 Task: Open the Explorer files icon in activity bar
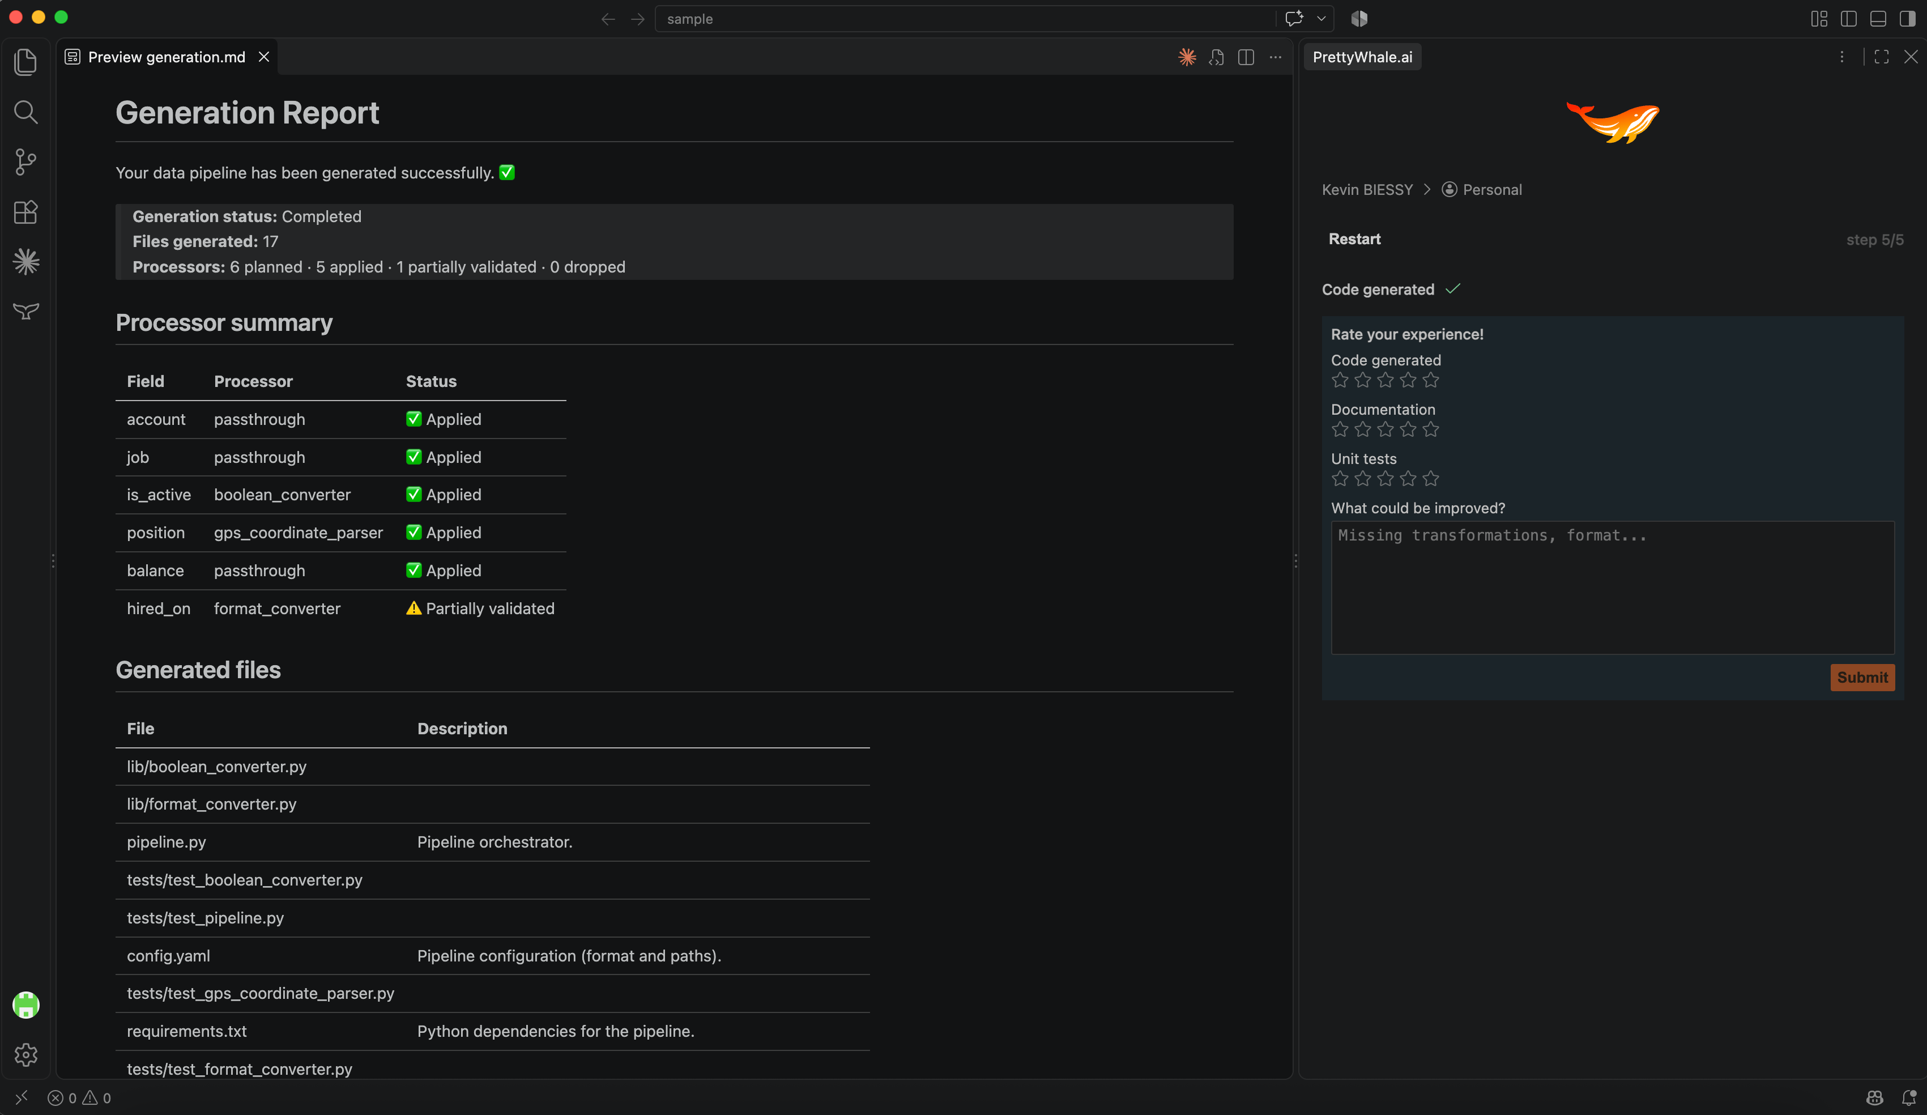coord(26,62)
